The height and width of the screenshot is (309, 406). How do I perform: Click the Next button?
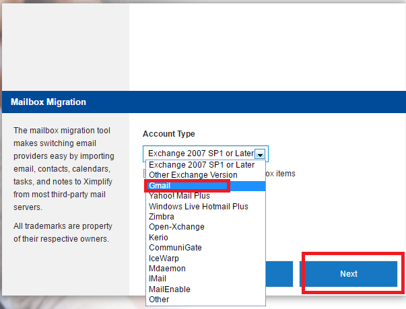pyautogui.click(x=349, y=274)
